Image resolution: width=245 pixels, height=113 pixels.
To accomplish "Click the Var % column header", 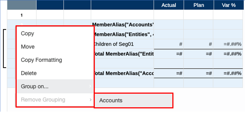I will coord(229,5).
